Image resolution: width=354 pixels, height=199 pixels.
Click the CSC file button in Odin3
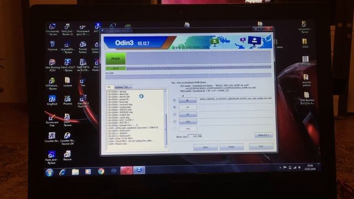[x=188, y=122]
